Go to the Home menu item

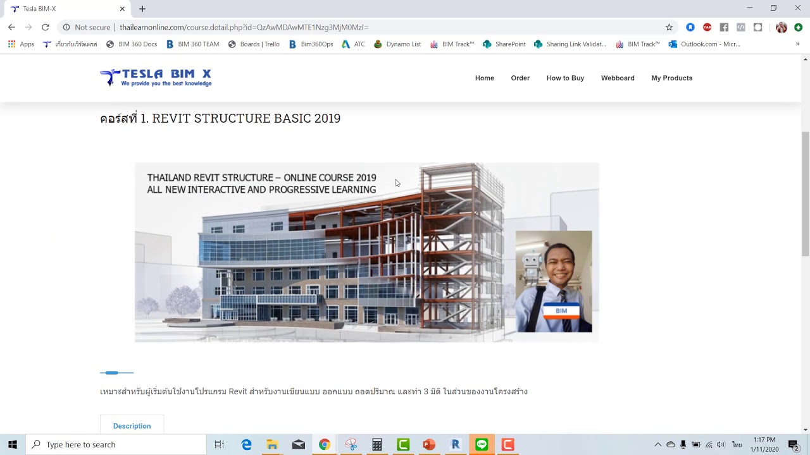click(485, 78)
